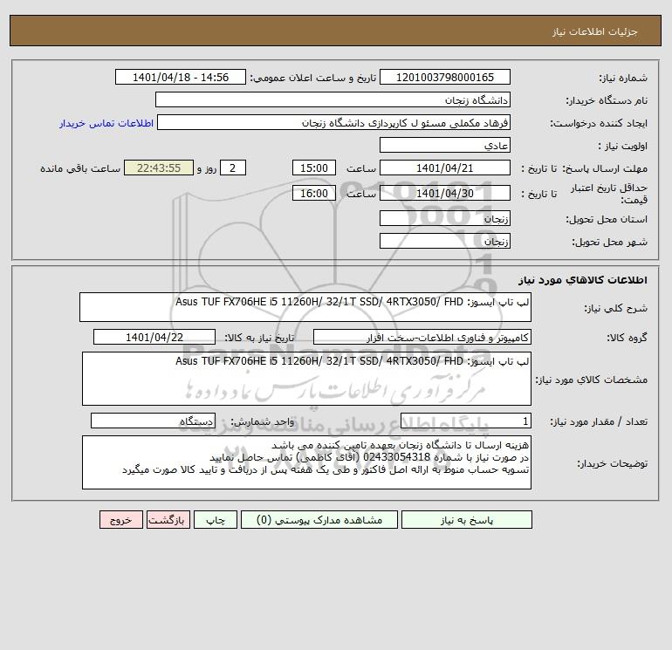Viewport: 672px width, 650px height.
Task: Click the phone number 02433054318 in notes
Action: [x=396, y=457]
